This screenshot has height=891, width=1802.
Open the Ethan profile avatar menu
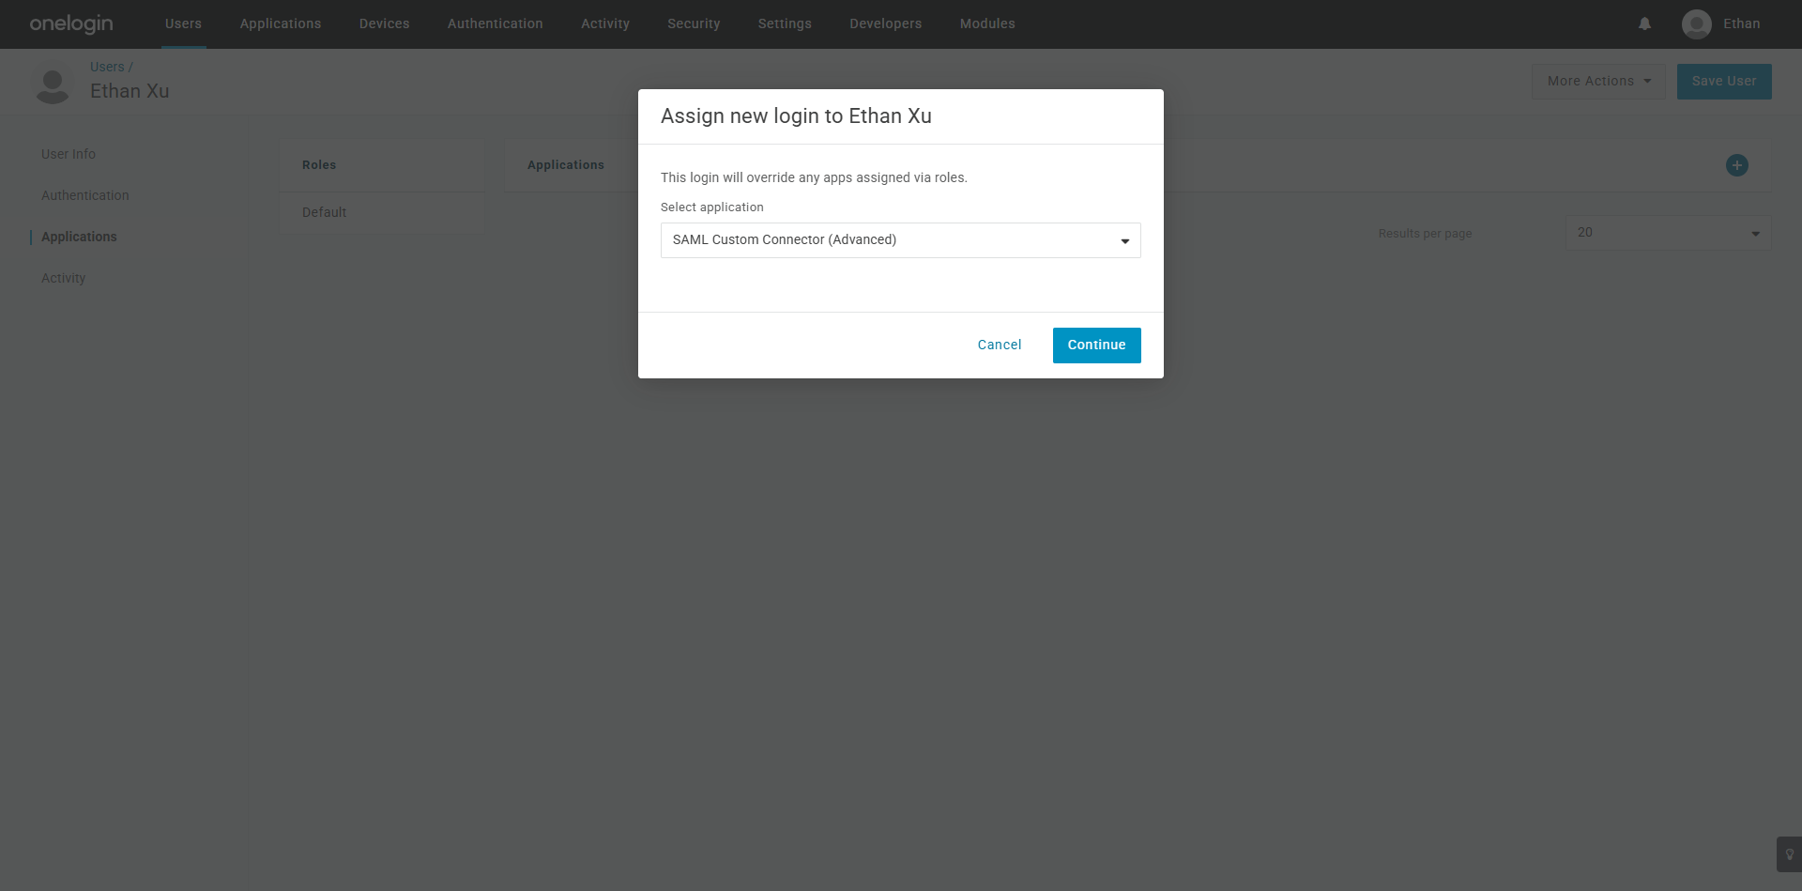tap(1697, 23)
